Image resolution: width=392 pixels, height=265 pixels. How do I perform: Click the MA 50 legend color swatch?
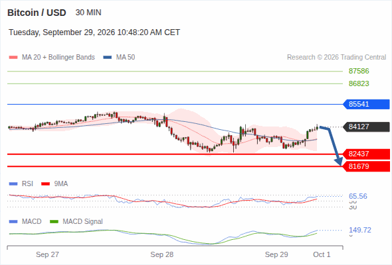pyautogui.click(x=108, y=58)
